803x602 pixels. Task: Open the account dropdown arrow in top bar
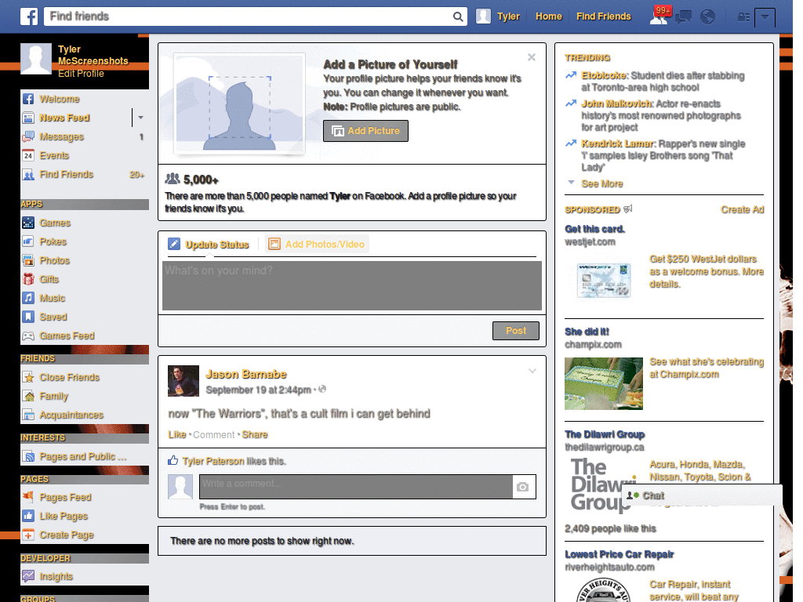pos(765,17)
